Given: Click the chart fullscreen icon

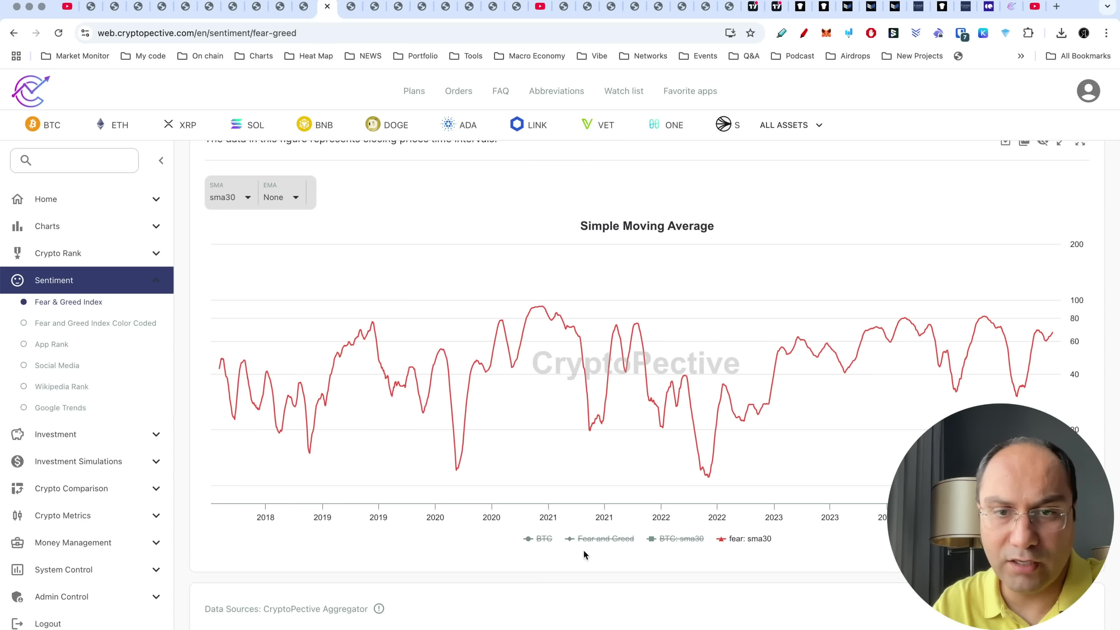Looking at the screenshot, I should 1079,143.
